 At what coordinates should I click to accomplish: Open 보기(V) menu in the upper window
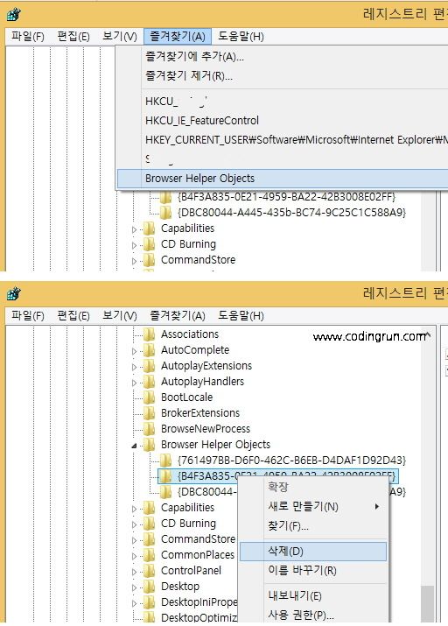tap(119, 37)
